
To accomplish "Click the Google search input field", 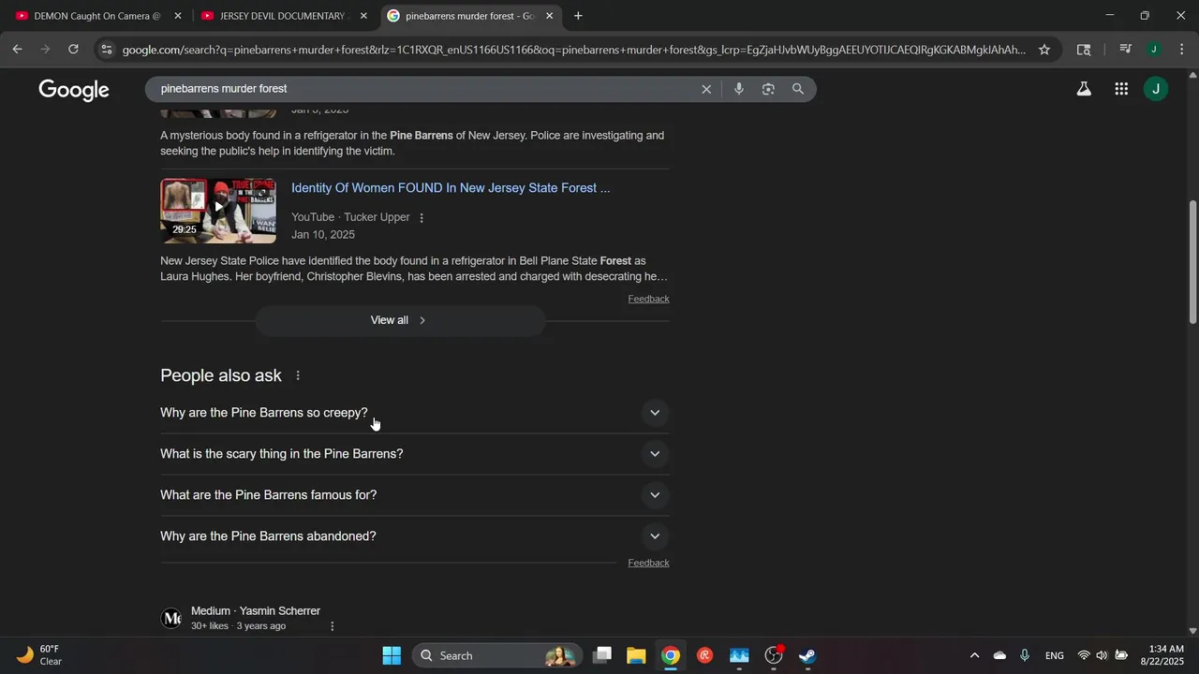I will coord(426,89).
